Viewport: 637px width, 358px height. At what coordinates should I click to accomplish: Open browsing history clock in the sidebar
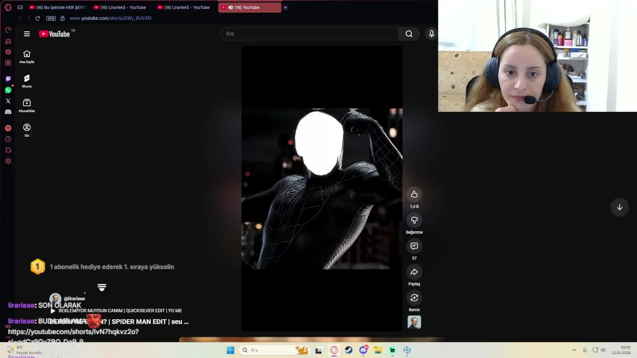pos(8,139)
